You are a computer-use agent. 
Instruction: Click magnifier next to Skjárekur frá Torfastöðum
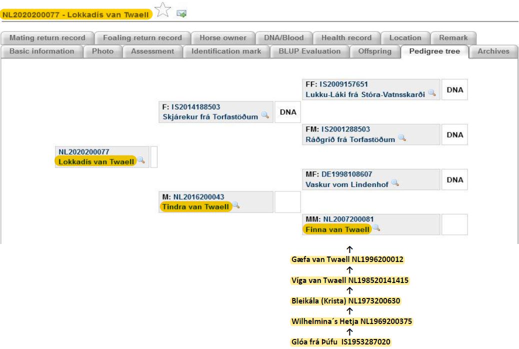(264, 116)
